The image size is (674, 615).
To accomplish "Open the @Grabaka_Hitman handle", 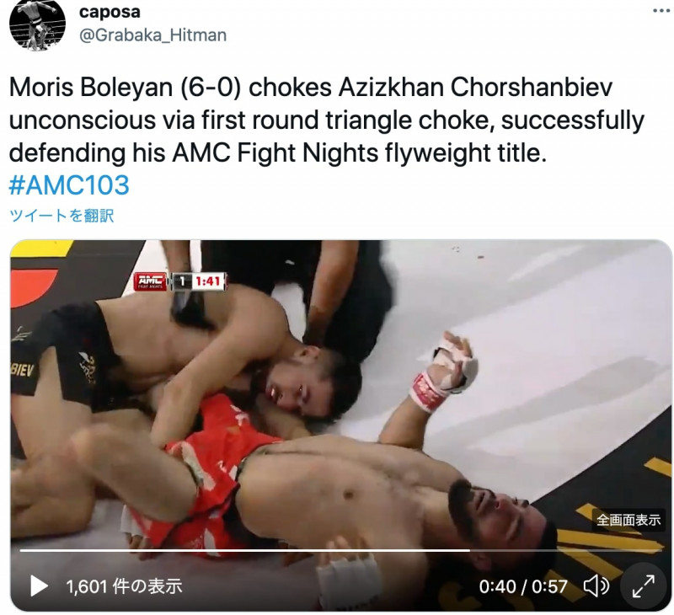I will coord(152,35).
